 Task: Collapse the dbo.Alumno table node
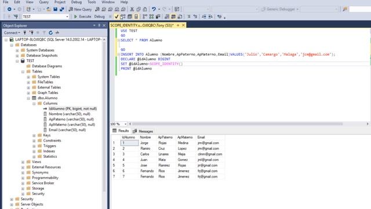(x=28, y=98)
